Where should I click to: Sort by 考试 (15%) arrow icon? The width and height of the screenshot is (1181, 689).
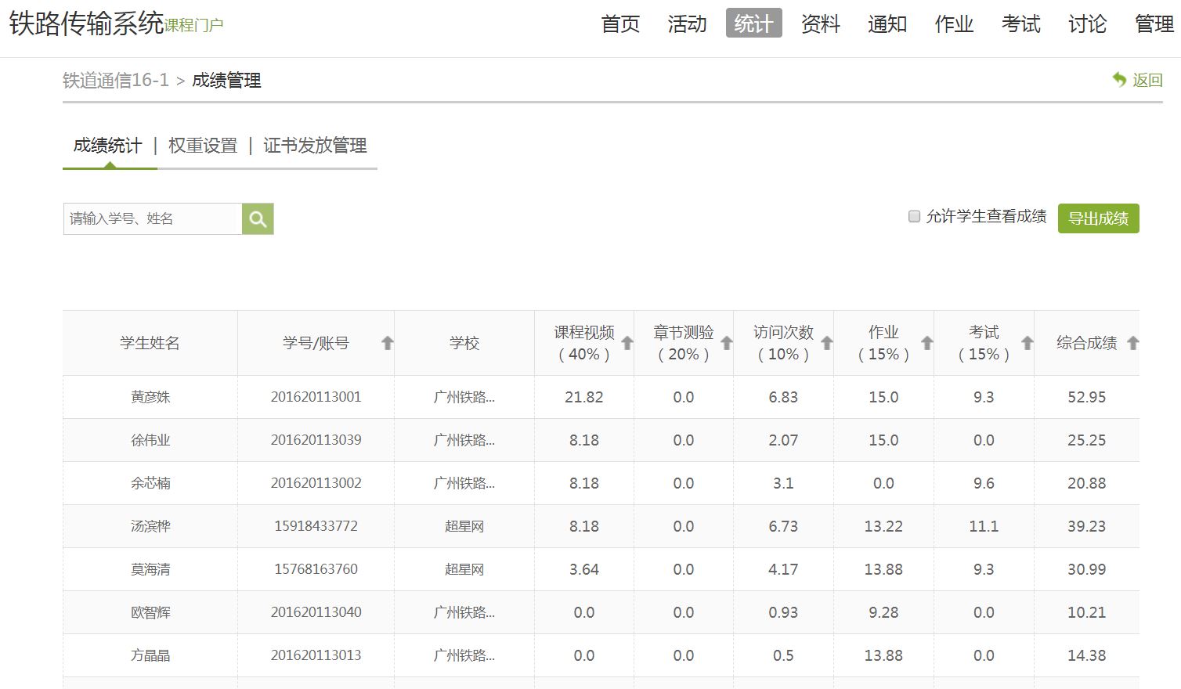1028,343
